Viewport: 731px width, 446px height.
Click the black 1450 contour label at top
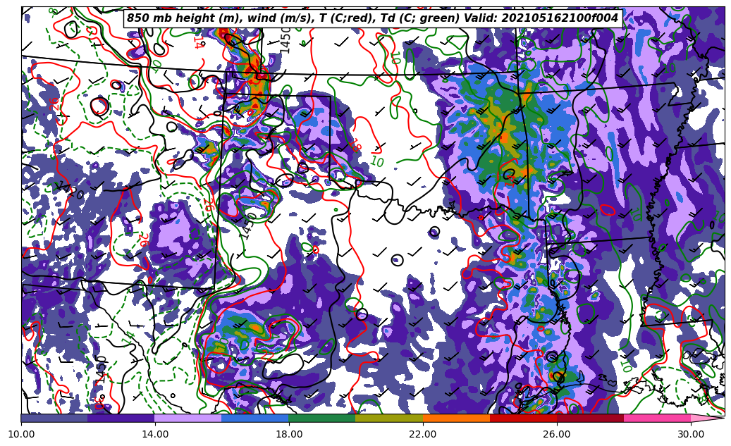pyautogui.click(x=285, y=39)
